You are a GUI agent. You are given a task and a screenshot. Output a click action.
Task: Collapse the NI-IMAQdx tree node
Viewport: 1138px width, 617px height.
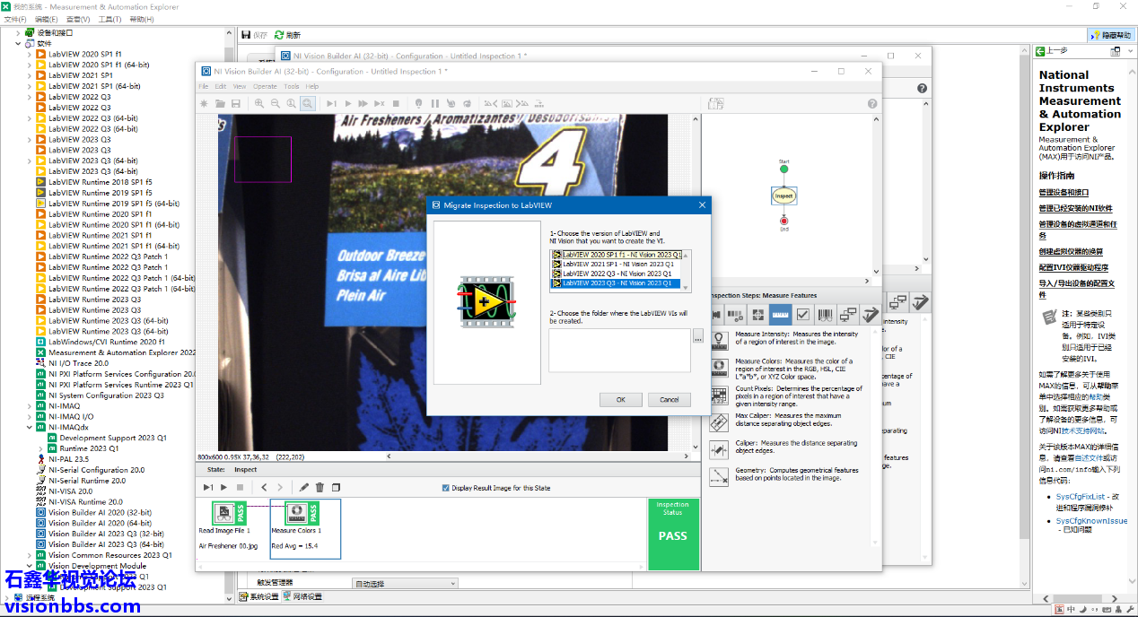(x=29, y=428)
